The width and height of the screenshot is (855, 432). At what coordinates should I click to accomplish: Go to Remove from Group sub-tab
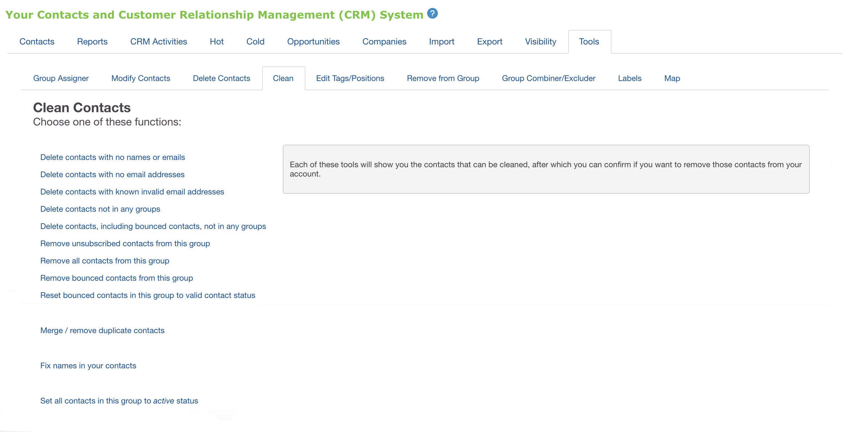point(443,78)
